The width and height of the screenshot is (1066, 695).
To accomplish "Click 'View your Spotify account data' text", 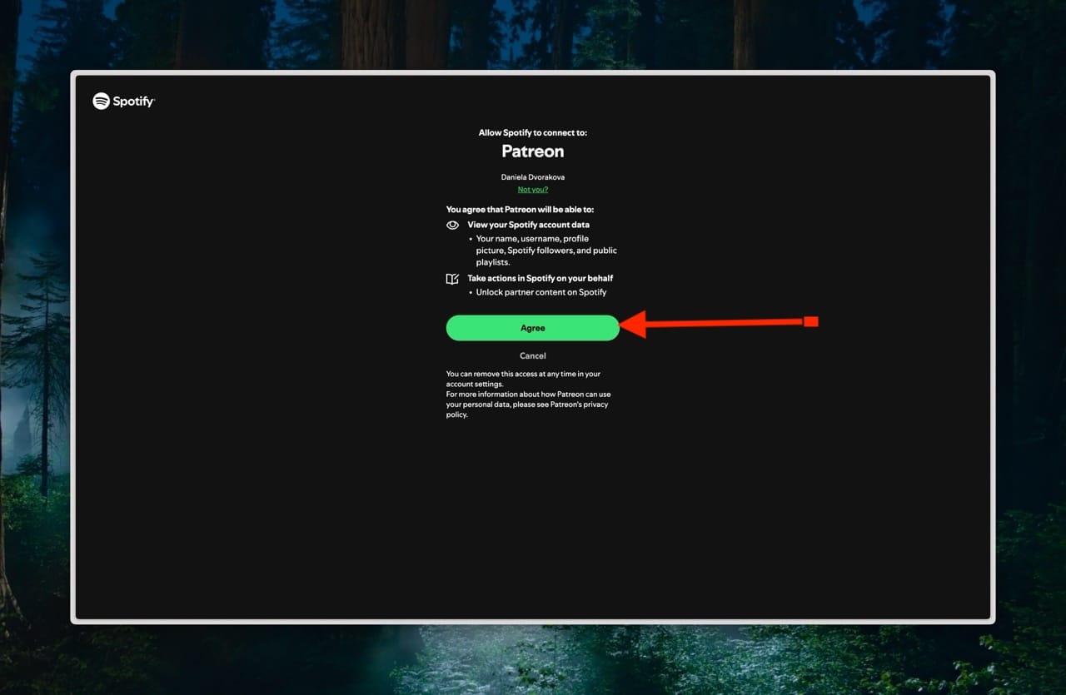I will click(x=529, y=225).
